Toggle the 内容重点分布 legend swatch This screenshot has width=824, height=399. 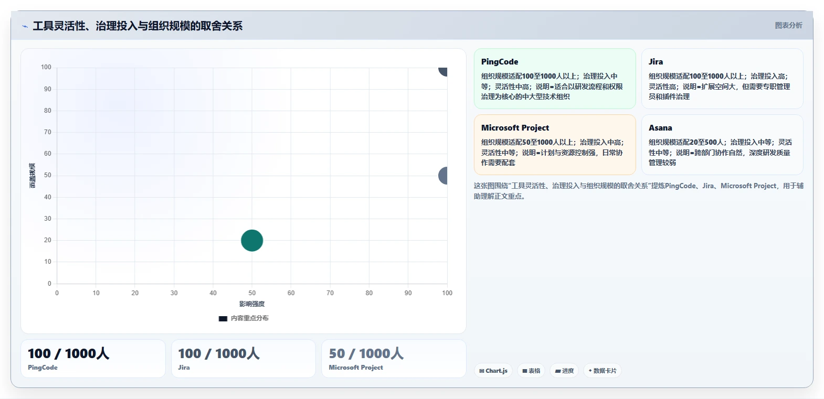click(223, 318)
